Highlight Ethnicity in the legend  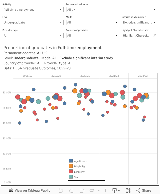(79, 172)
